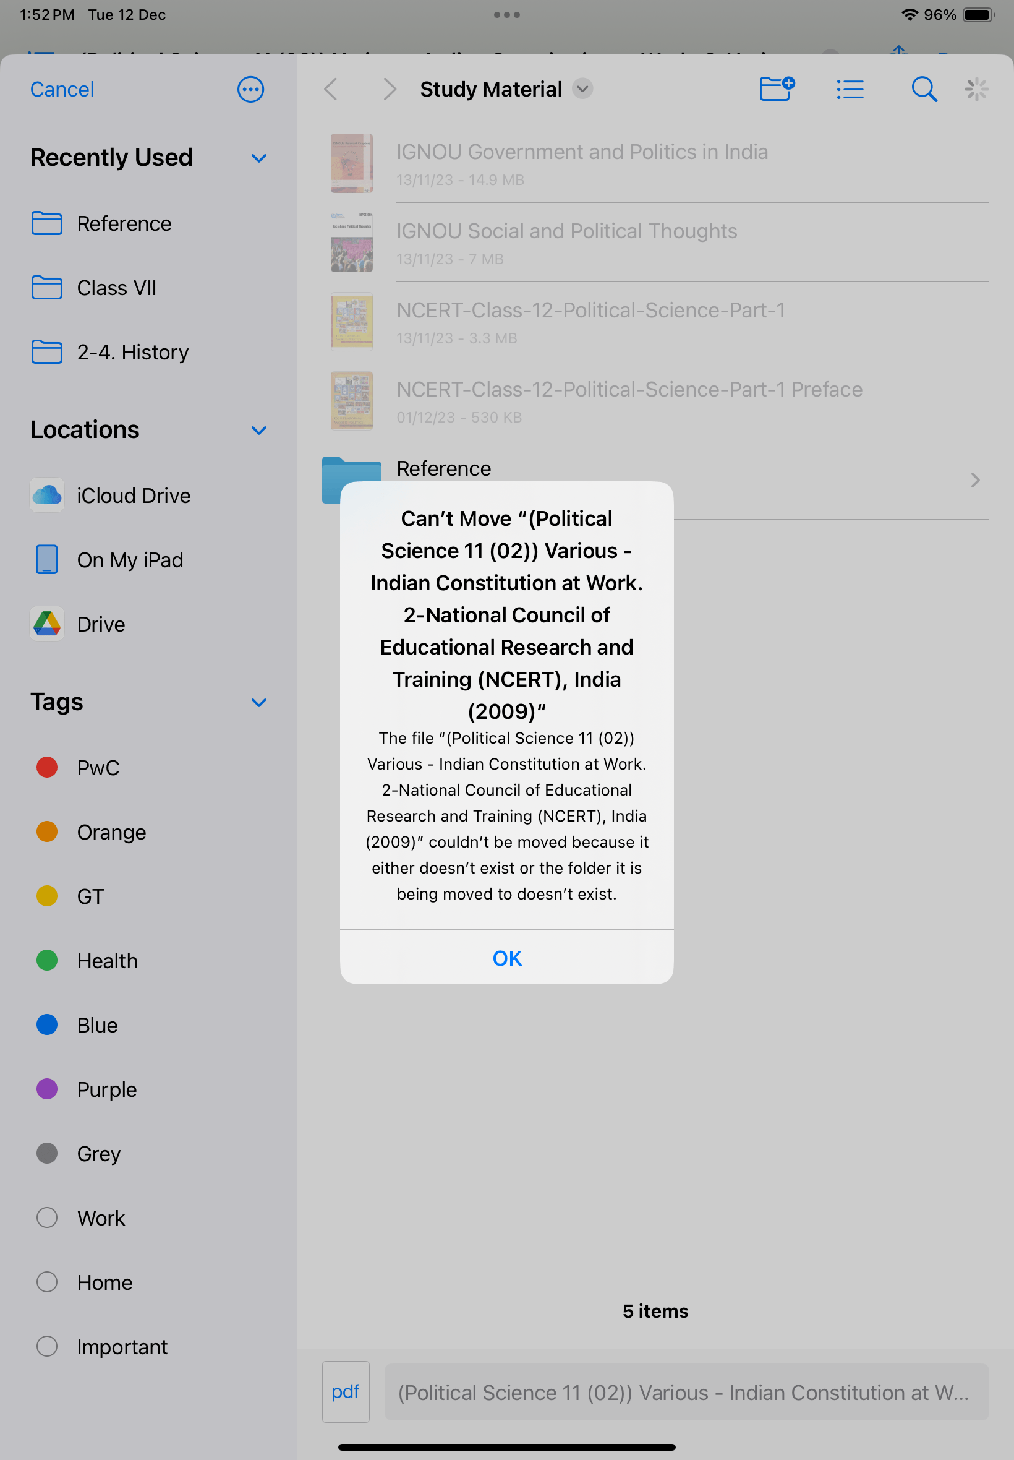The image size is (1014, 1460).
Task: Cancel the move operation
Action: click(x=62, y=89)
